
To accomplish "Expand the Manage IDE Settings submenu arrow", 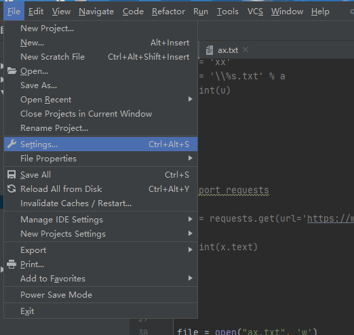I will [191, 219].
